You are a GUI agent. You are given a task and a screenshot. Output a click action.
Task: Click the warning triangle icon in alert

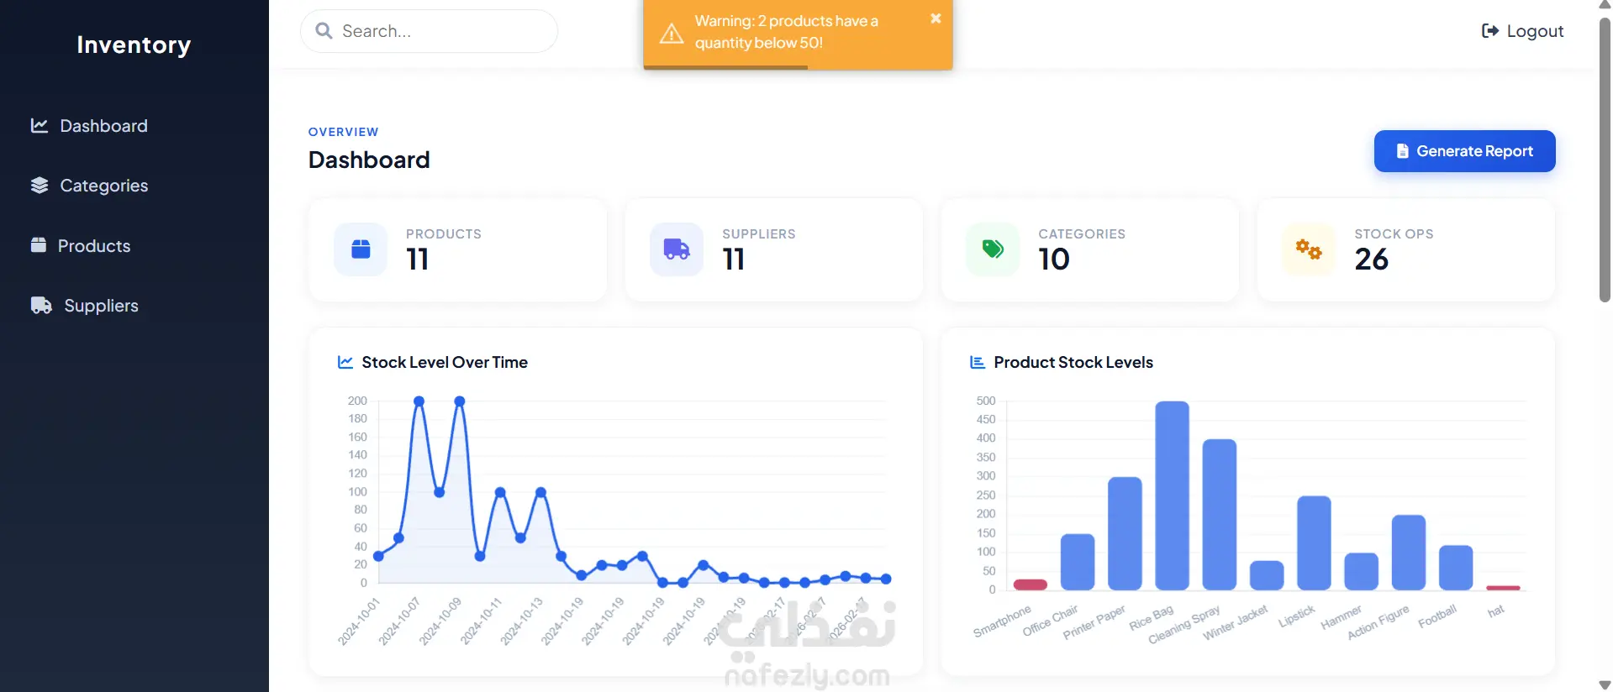[672, 33]
